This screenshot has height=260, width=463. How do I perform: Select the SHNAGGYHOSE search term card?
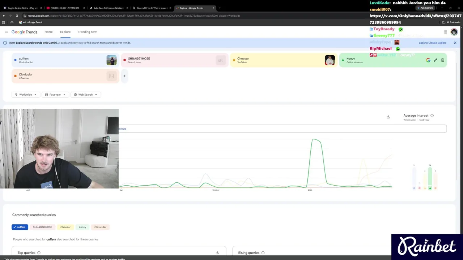[174, 60]
